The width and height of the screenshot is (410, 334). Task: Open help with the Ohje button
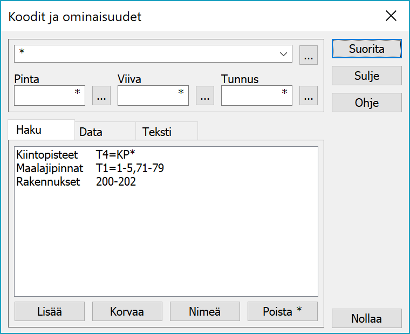[x=366, y=103]
